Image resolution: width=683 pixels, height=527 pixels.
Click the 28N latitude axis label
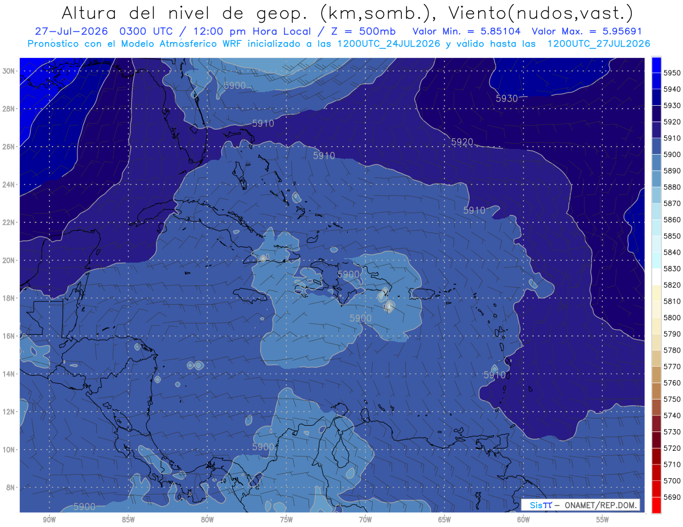tap(9, 109)
